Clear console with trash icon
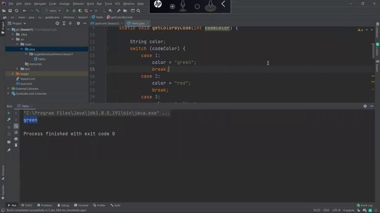 point(16,145)
